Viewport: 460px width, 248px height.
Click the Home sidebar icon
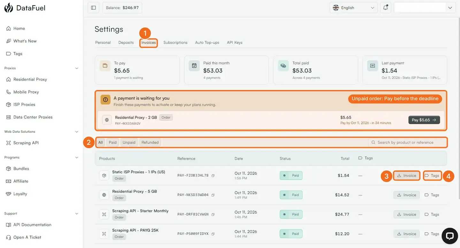tap(9, 28)
